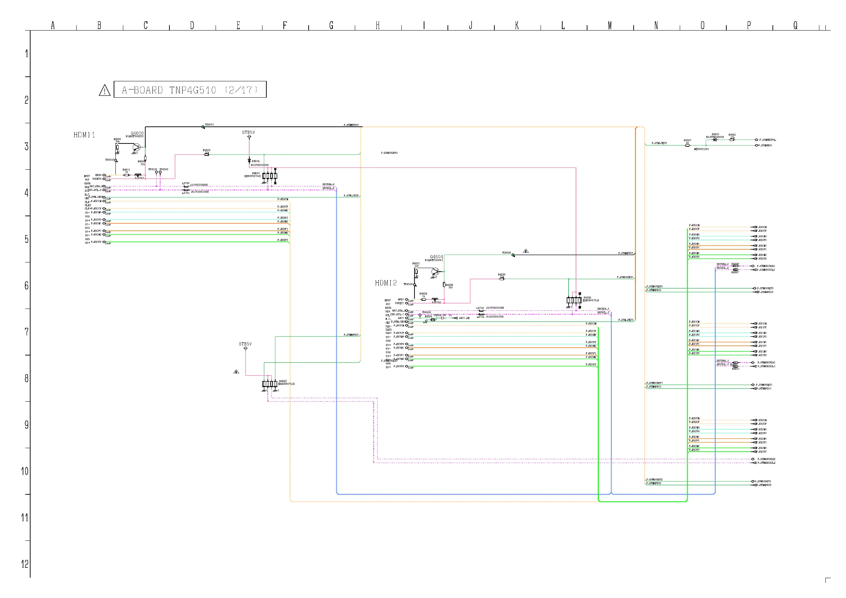Click column letter H in the top ruler

[378, 26]
